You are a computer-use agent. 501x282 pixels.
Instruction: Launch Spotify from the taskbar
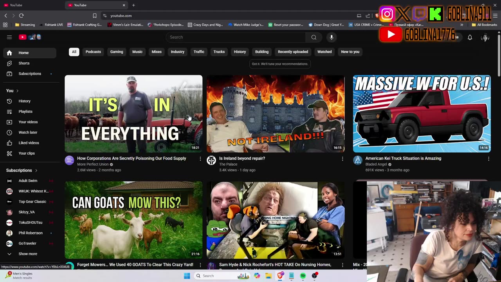[x=303, y=276]
